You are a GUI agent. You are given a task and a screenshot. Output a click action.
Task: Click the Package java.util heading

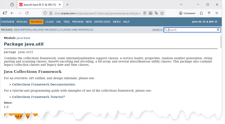24,44
